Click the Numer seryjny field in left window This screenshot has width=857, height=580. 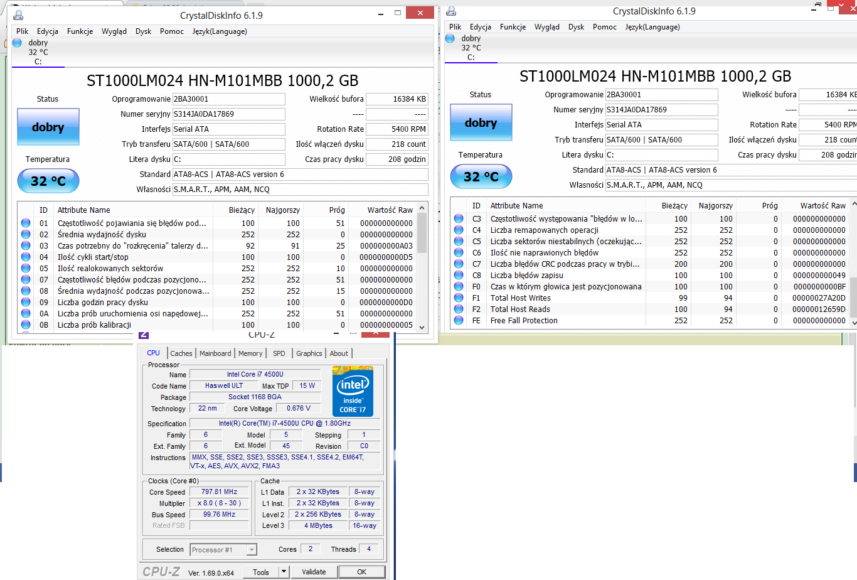coord(229,114)
